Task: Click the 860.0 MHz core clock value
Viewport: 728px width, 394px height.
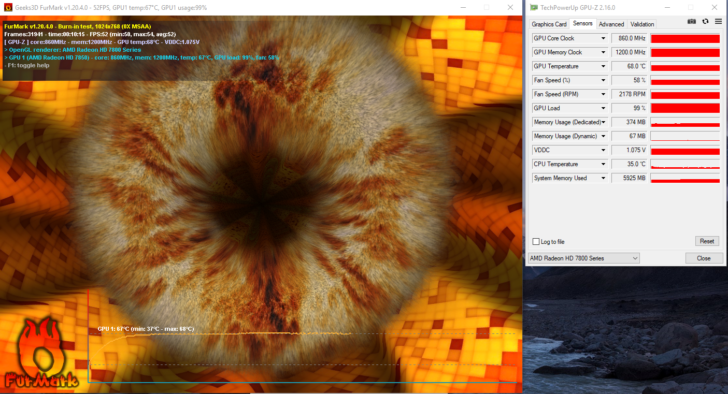Action: point(629,38)
